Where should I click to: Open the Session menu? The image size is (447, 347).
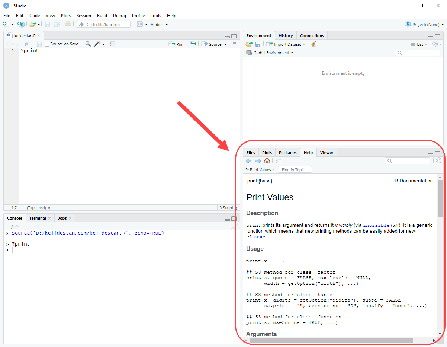84,16
